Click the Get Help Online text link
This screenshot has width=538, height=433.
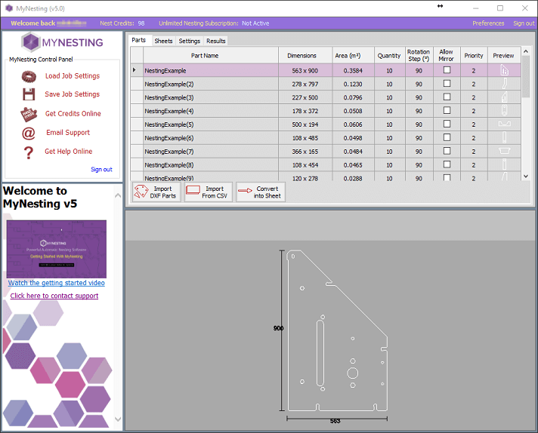tap(68, 152)
